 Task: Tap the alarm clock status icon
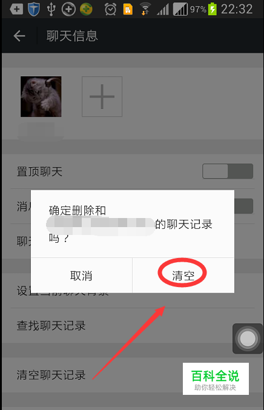point(110,10)
